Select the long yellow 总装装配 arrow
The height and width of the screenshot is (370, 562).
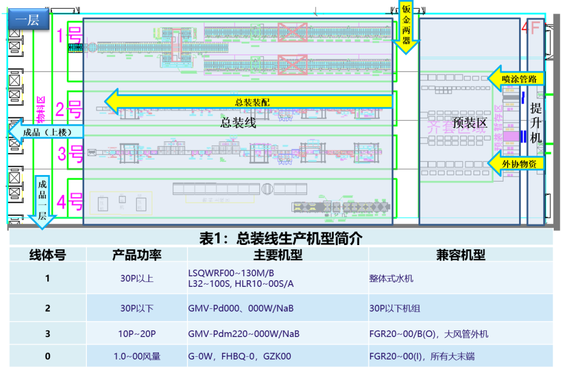[x=249, y=102]
